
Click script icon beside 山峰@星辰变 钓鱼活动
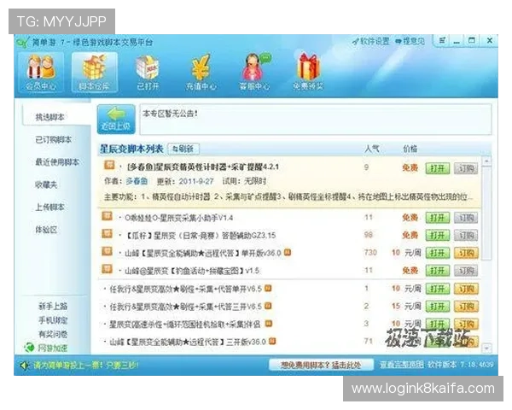click(x=108, y=269)
